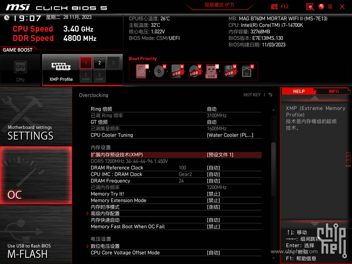
Task: Click the CPU Speed 3.40 GHz readout
Action: (53, 29)
